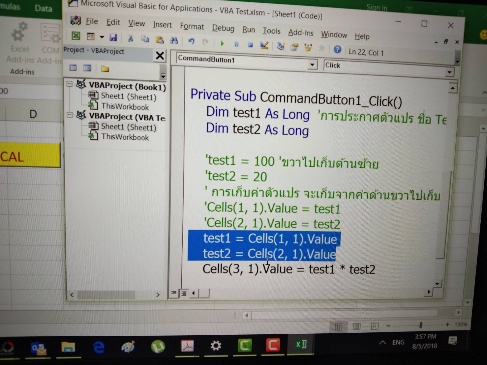Click code window vertical scroll up arrow
Viewport: 487px width, 365px height.
(453, 88)
